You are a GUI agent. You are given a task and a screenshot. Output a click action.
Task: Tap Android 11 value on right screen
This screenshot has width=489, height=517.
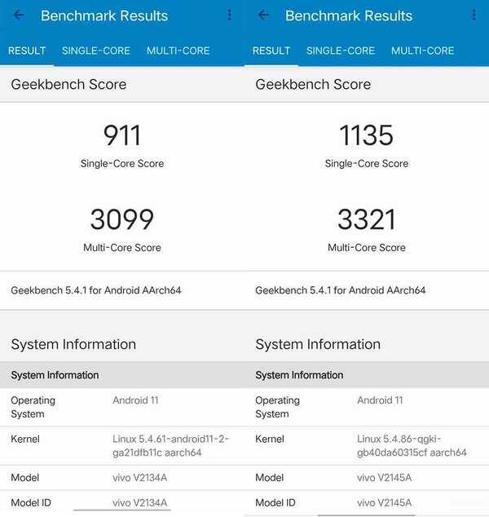380,400
